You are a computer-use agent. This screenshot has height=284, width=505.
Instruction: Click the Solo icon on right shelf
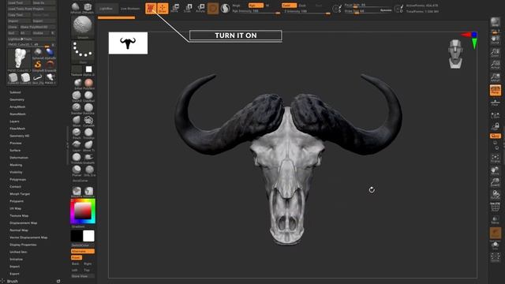495,246
